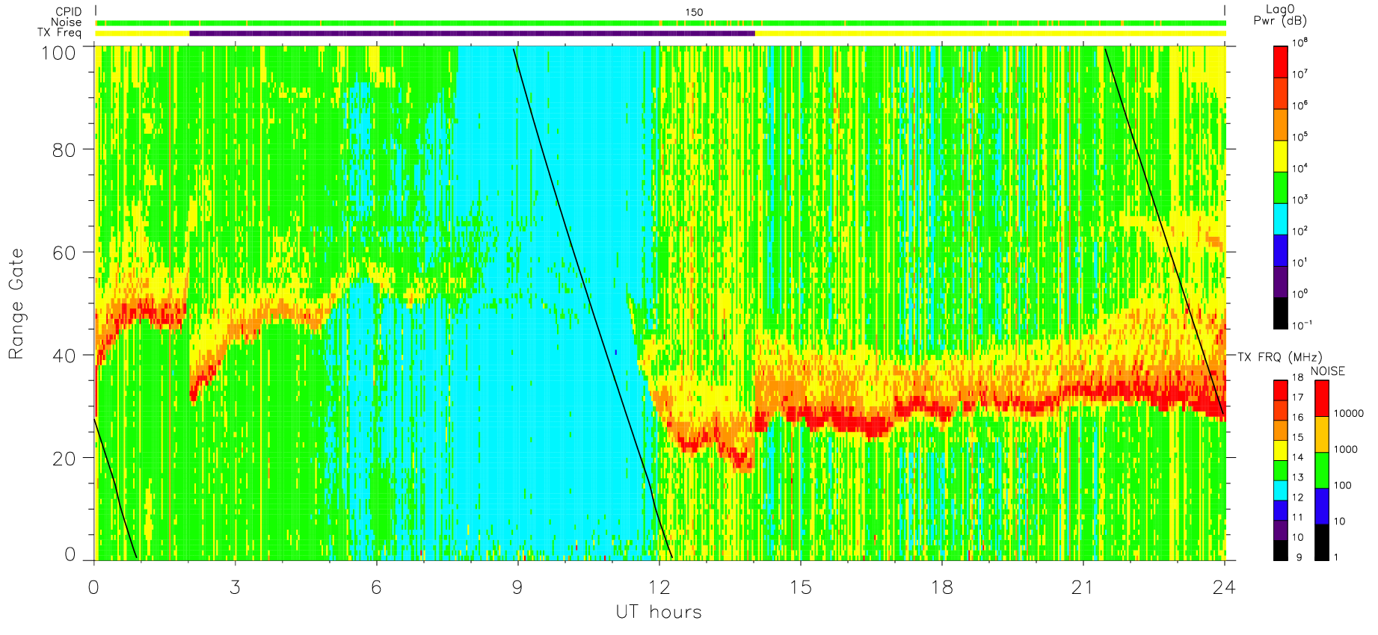The height and width of the screenshot is (635, 1378).
Task: Click the TX FRQ (MHz) legend title
Action: point(1280,357)
